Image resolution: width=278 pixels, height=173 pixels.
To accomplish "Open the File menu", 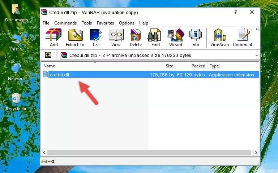I will pos(46,23).
